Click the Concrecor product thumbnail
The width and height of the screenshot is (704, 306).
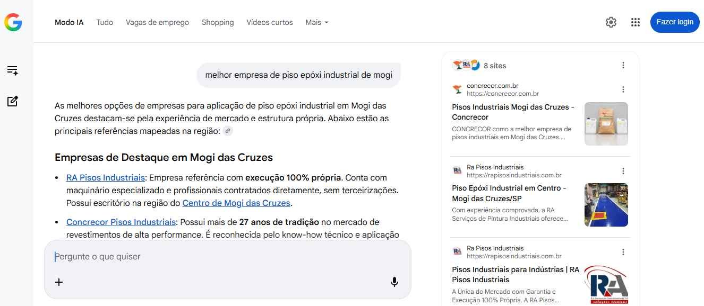tap(606, 124)
